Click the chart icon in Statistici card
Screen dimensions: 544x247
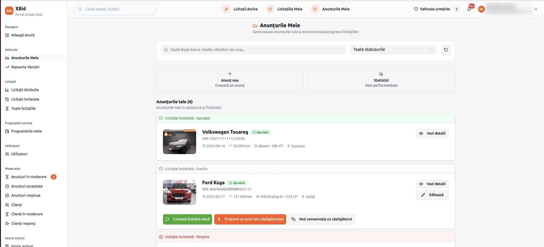(x=381, y=74)
